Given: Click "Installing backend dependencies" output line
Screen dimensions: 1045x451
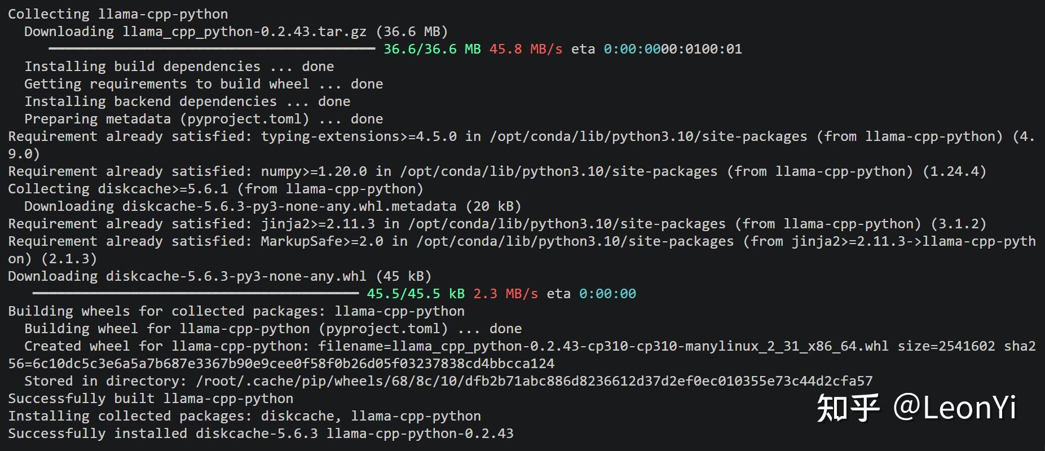Looking at the screenshot, I should (x=187, y=101).
